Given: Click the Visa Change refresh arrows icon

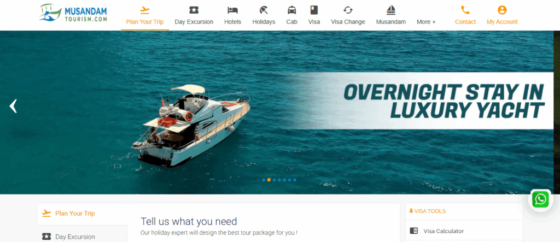Looking at the screenshot, I should pyautogui.click(x=348, y=10).
